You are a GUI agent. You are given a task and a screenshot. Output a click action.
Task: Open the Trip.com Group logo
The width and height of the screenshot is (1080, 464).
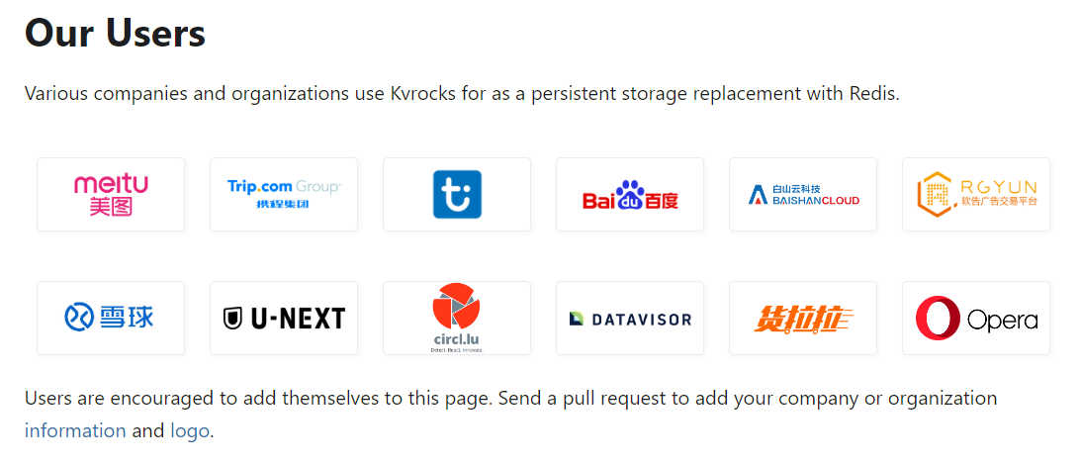click(284, 195)
